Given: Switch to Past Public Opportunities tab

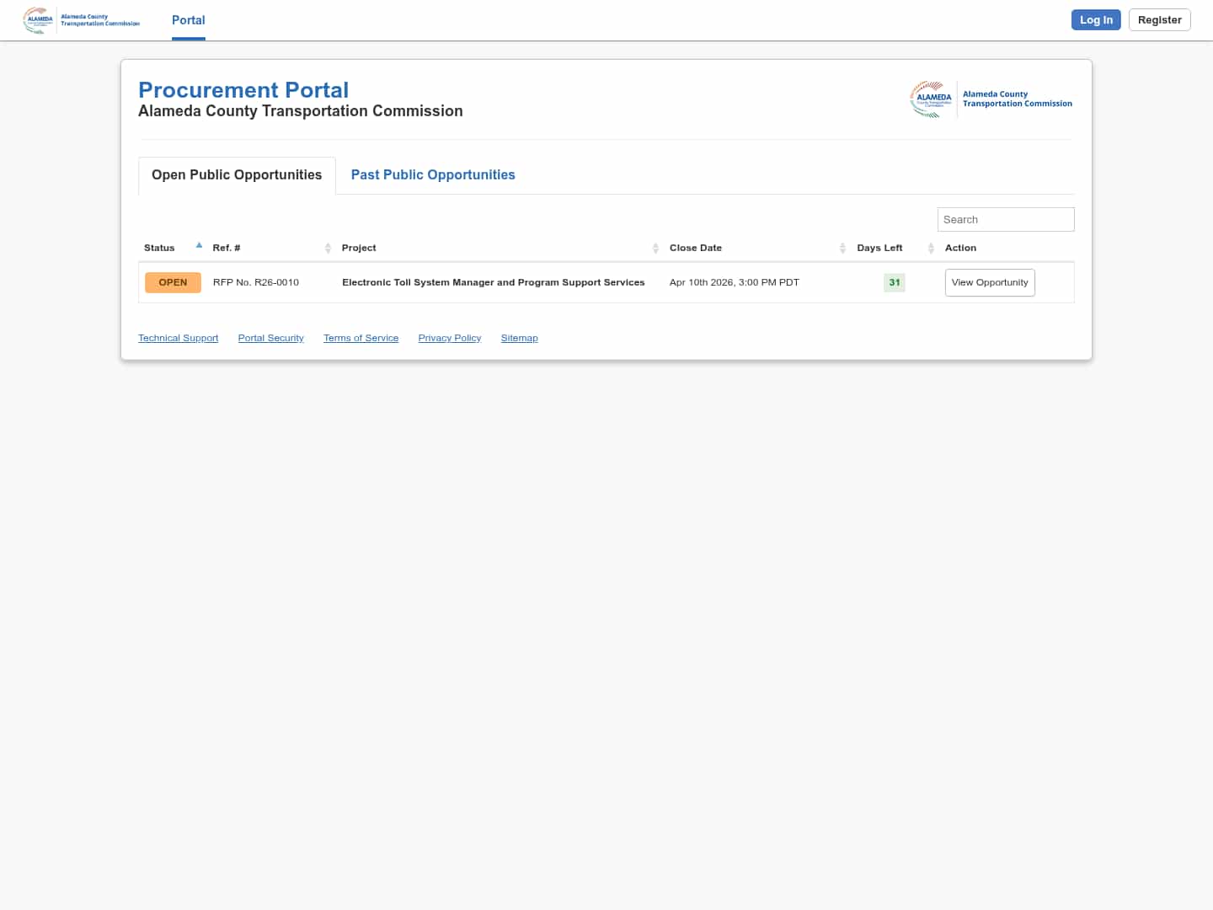Looking at the screenshot, I should click(433, 175).
